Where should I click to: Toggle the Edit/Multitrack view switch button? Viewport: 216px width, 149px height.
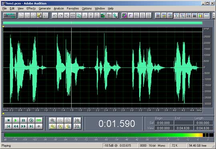pyautogui.click(x=10, y=16)
